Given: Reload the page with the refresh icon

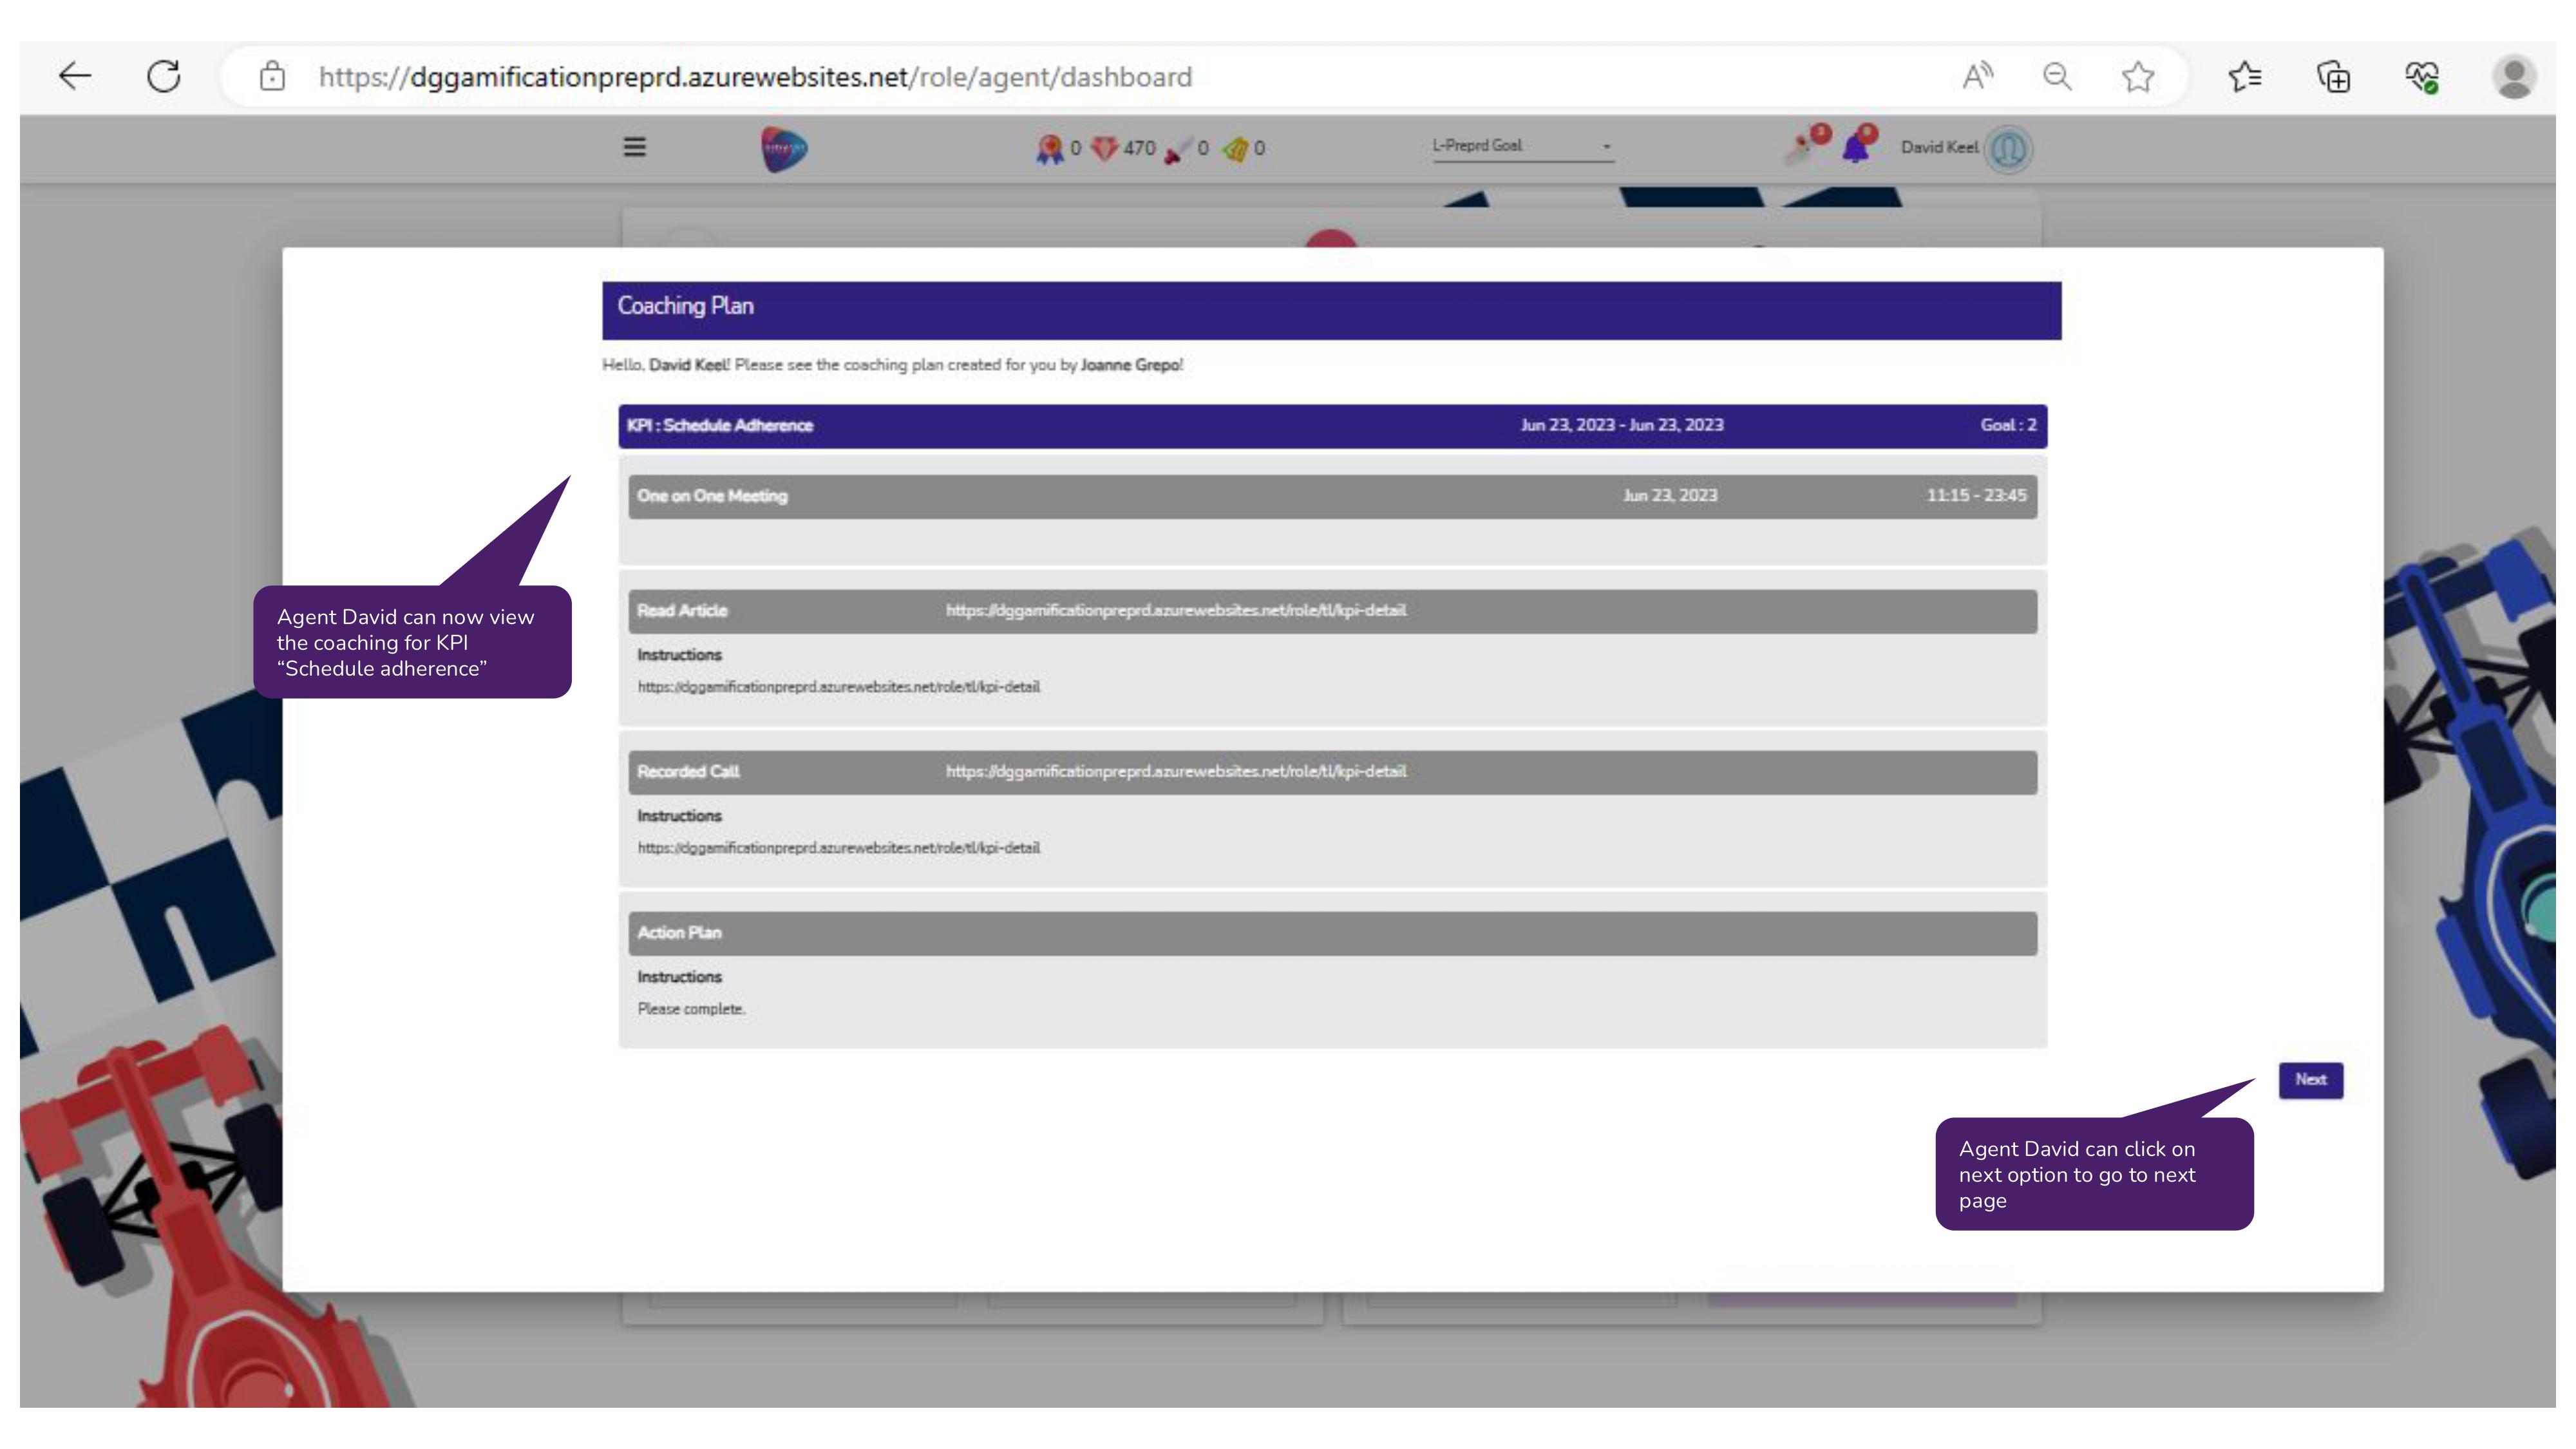Looking at the screenshot, I should point(164,76).
